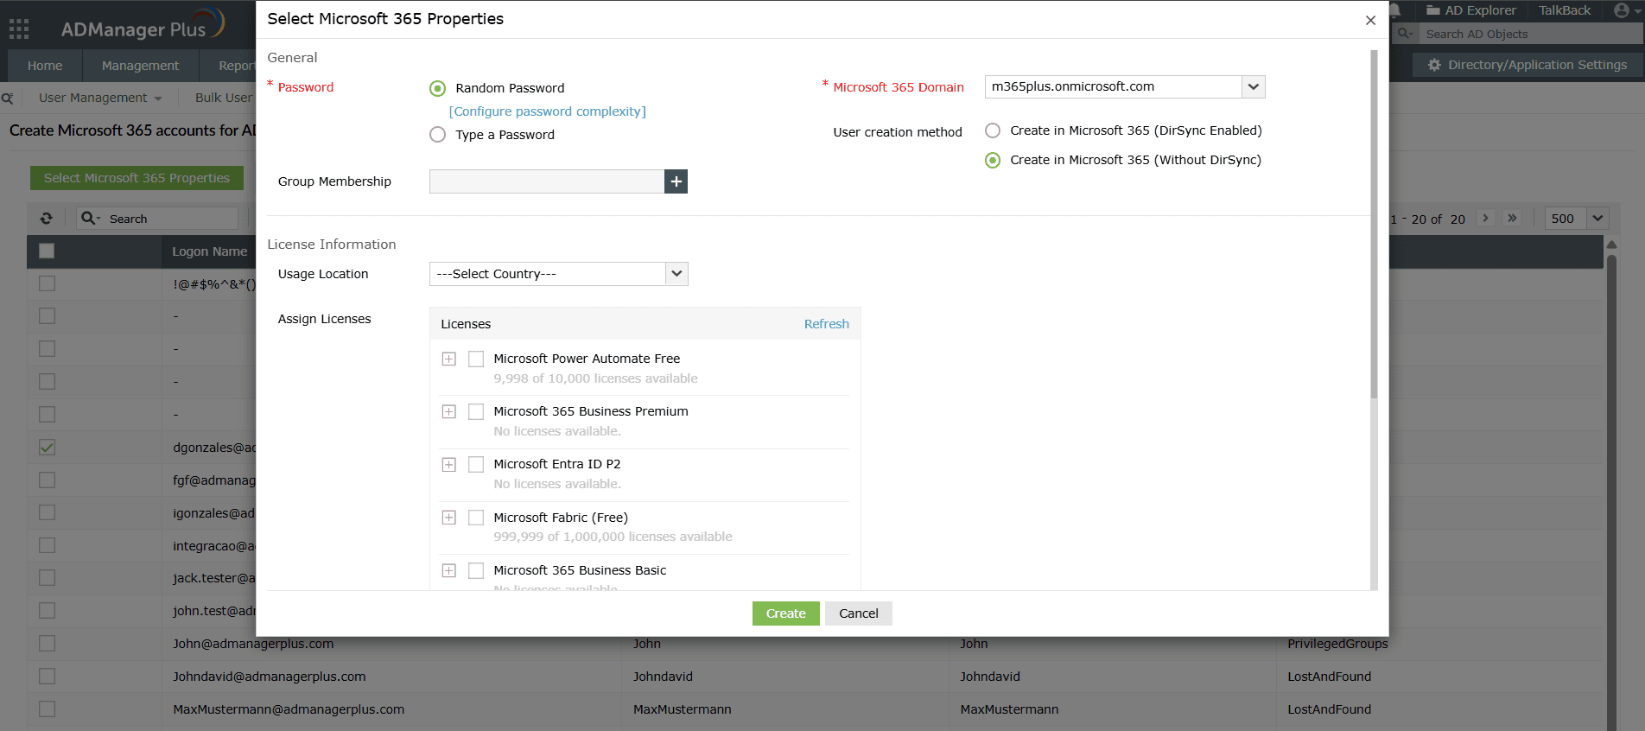The image size is (1645, 731).
Task: Open the Usage Location country dropdown
Action: click(x=676, y=274)
